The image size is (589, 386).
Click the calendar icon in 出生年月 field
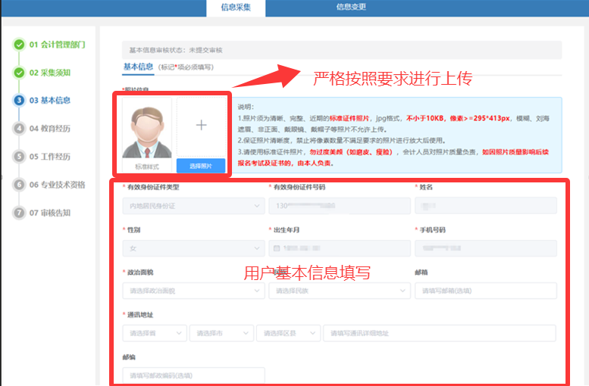point(277,248)
